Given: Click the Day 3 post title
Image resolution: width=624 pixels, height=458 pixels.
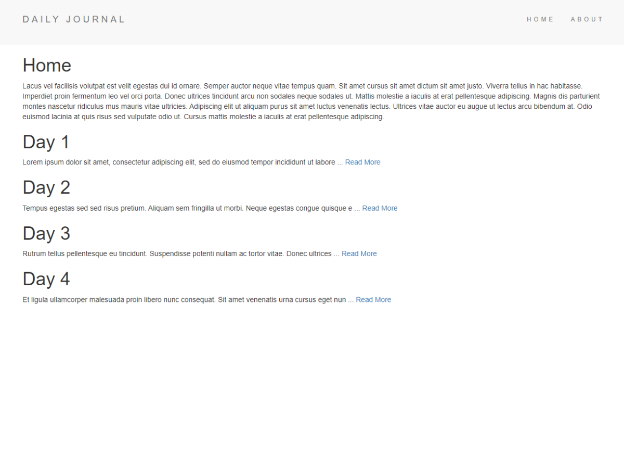Looking at the screenshot, I should (46, 234).
